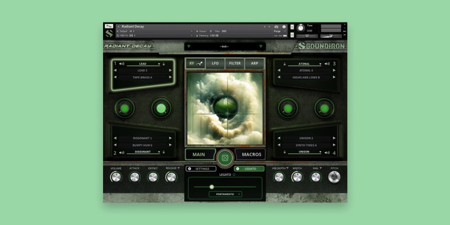Viewport: 450px width, 225px height.
Task: Select next Highs and Lows B sample with the right arrow
Action: tap(334, 77)
